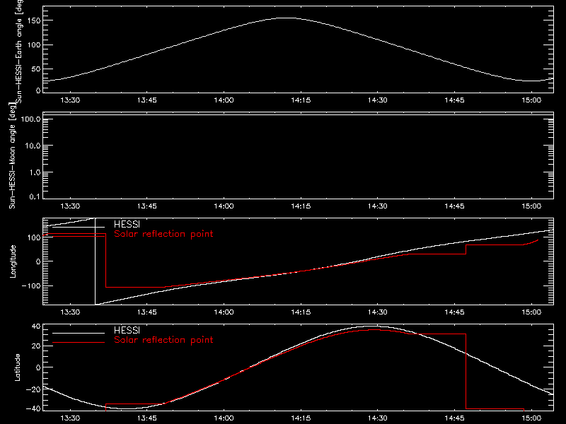Click the 100 tick on Earth angle axis
Screen dimensions: 566x424
[34, 45]
